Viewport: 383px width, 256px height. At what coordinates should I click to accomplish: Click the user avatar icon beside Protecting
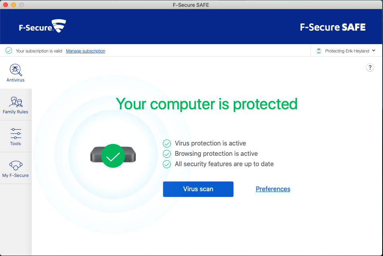click(x=319, y=51)
